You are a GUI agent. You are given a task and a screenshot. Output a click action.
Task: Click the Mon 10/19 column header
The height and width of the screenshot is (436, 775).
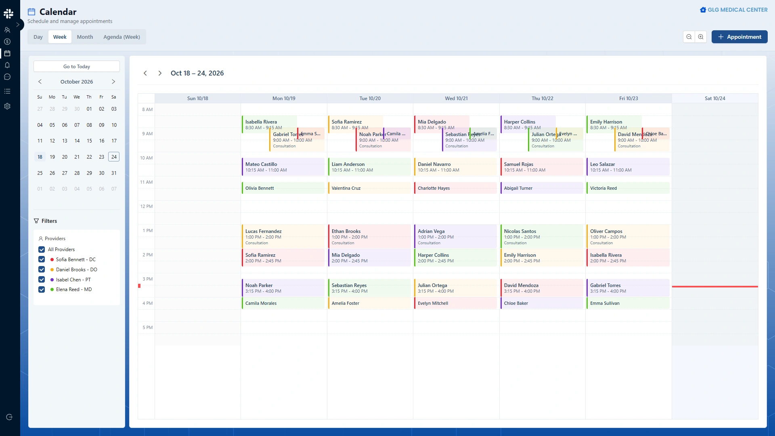tap(284, 99)
